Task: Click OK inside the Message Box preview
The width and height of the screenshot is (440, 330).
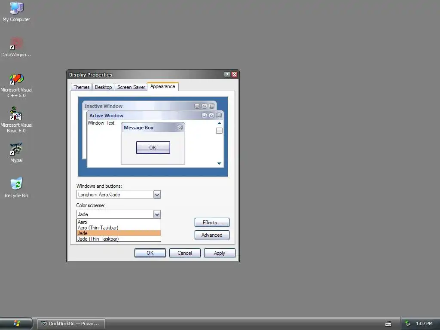Action: tap(153, 148)
